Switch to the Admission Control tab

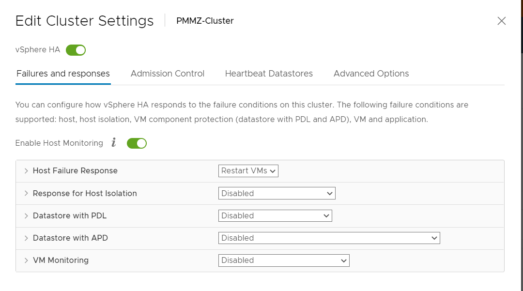click(168, 74)
